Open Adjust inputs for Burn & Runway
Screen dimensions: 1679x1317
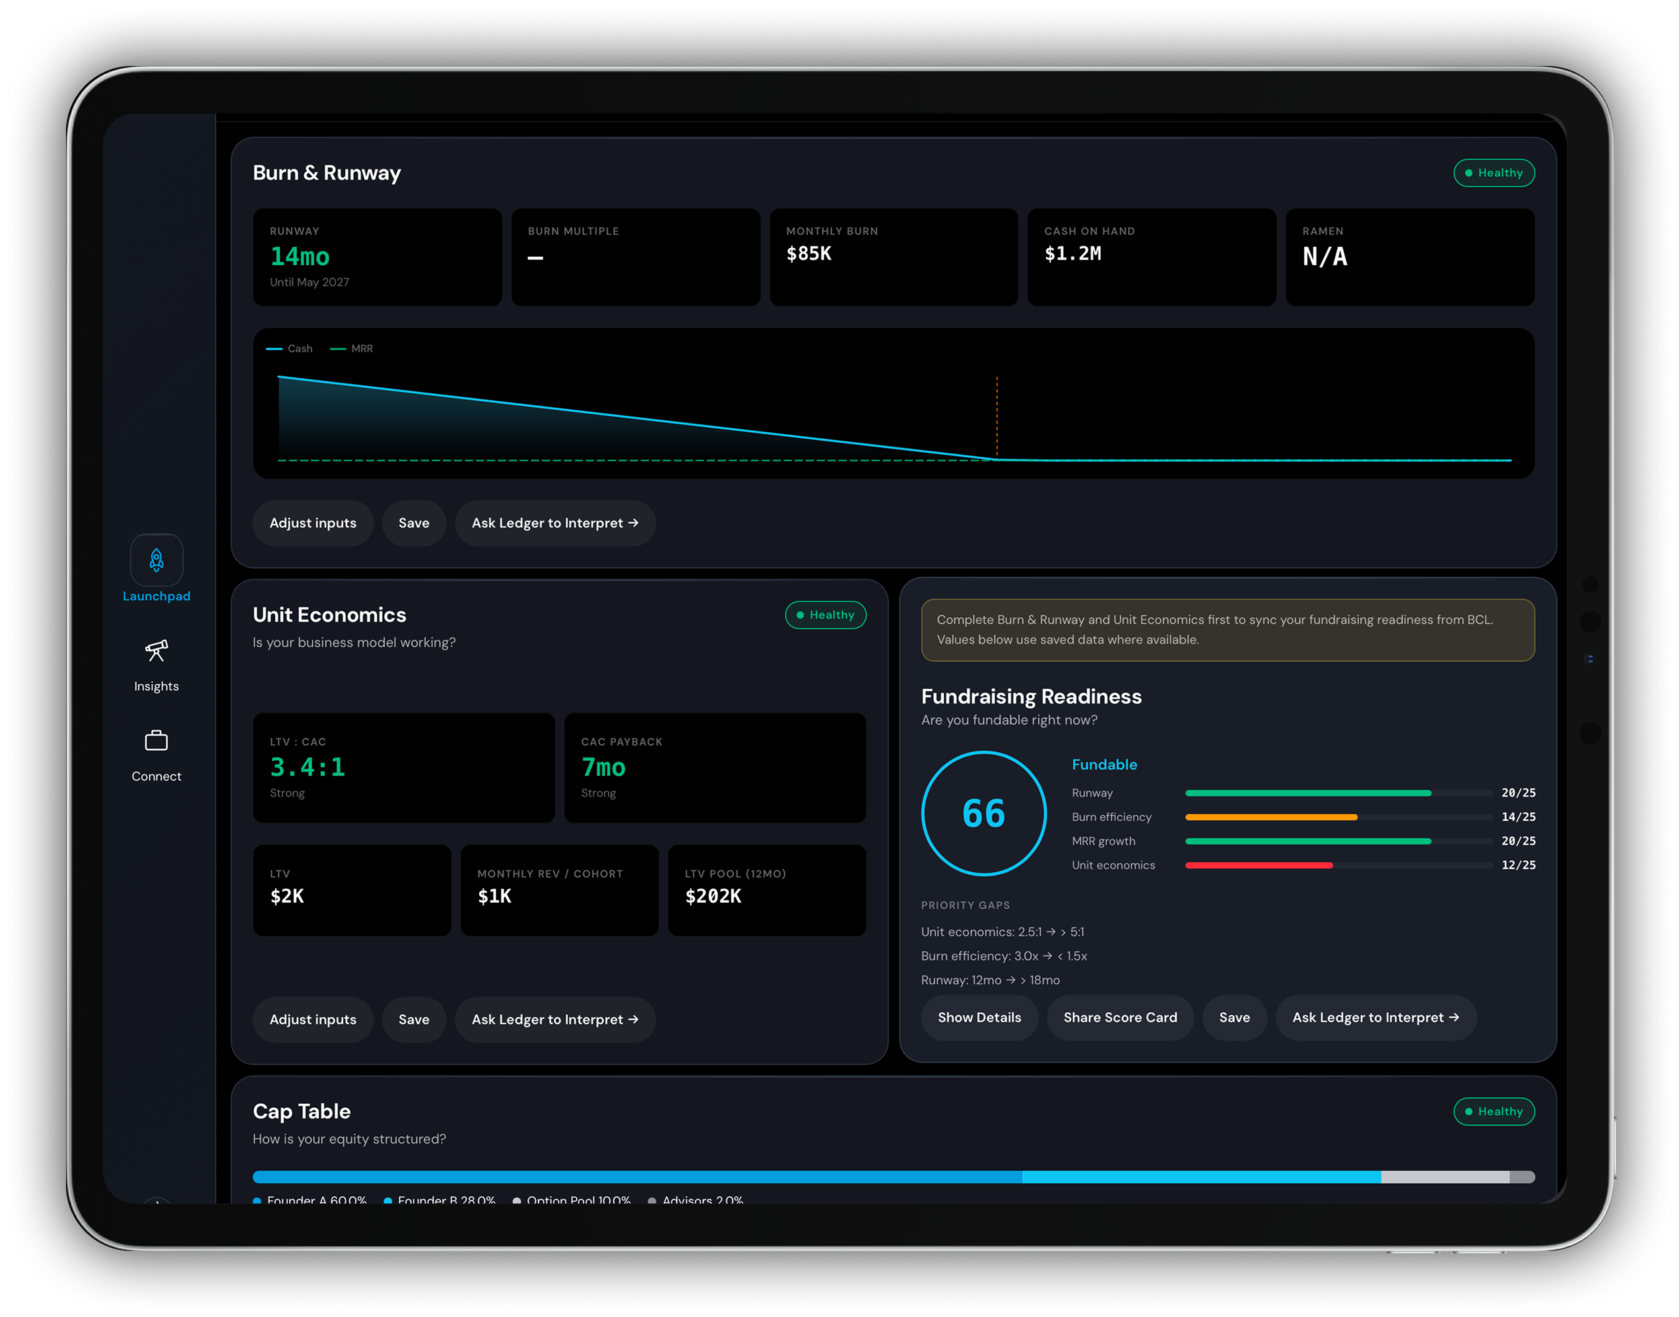pyautogui.click(x=312, y=523)
